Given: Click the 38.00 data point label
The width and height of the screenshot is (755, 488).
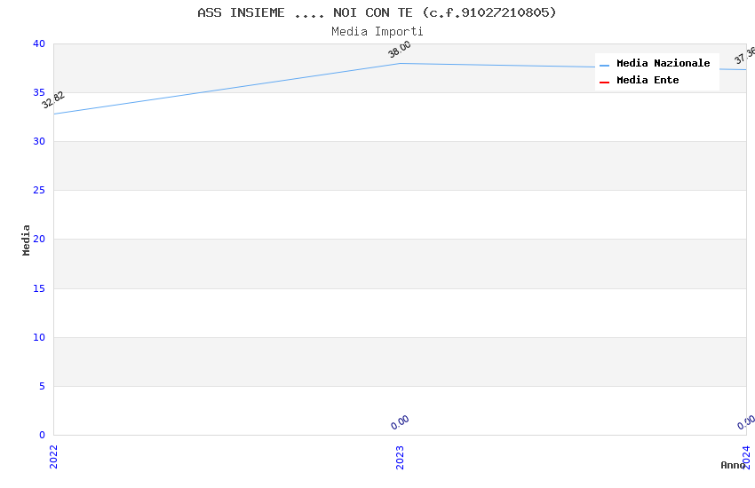Looking at the screenshot, I should pyautogui.click(x=400, y=50).
